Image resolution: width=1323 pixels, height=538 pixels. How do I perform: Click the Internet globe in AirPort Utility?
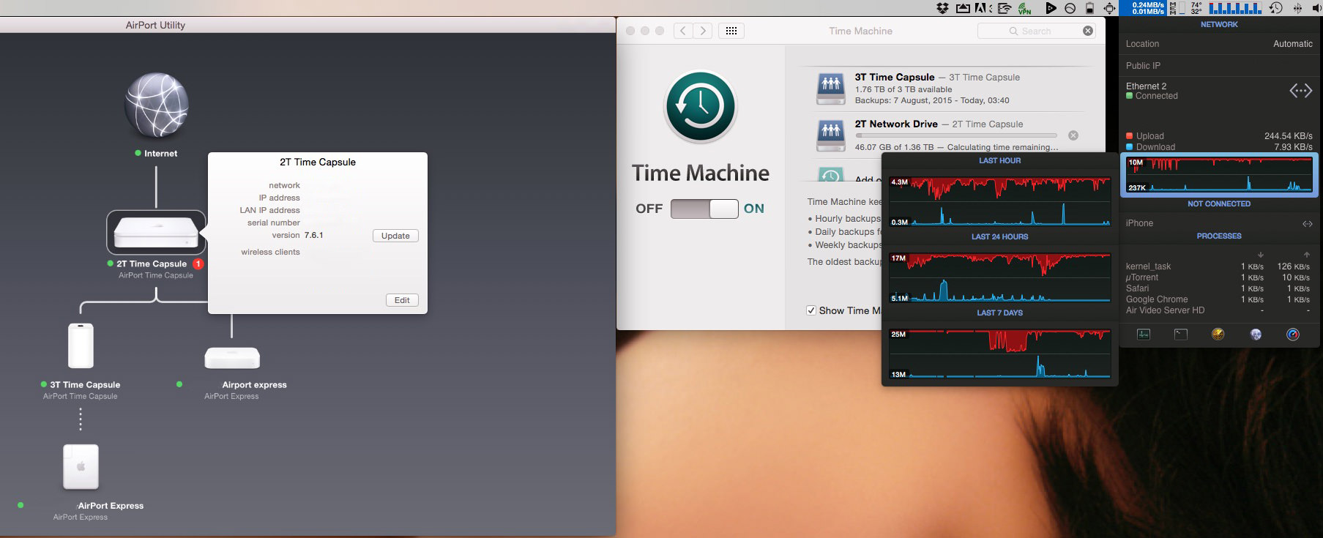point(157,105)
